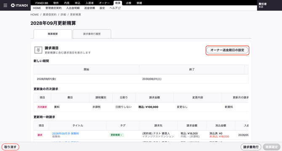Click the 請求 tag in the 保険料 row
The height and width of the screenshot is (151, 282).
40,135
